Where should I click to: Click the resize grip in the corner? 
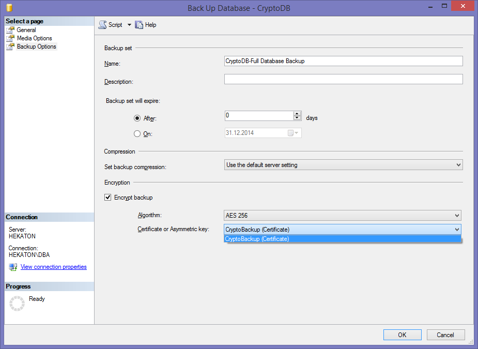pyautogui.click(x=471, y=342)
